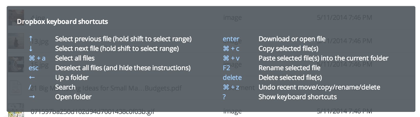Click the right arrow Open folder icon
This screenshot has width=420, height=117.
click(x=32, y=97)
